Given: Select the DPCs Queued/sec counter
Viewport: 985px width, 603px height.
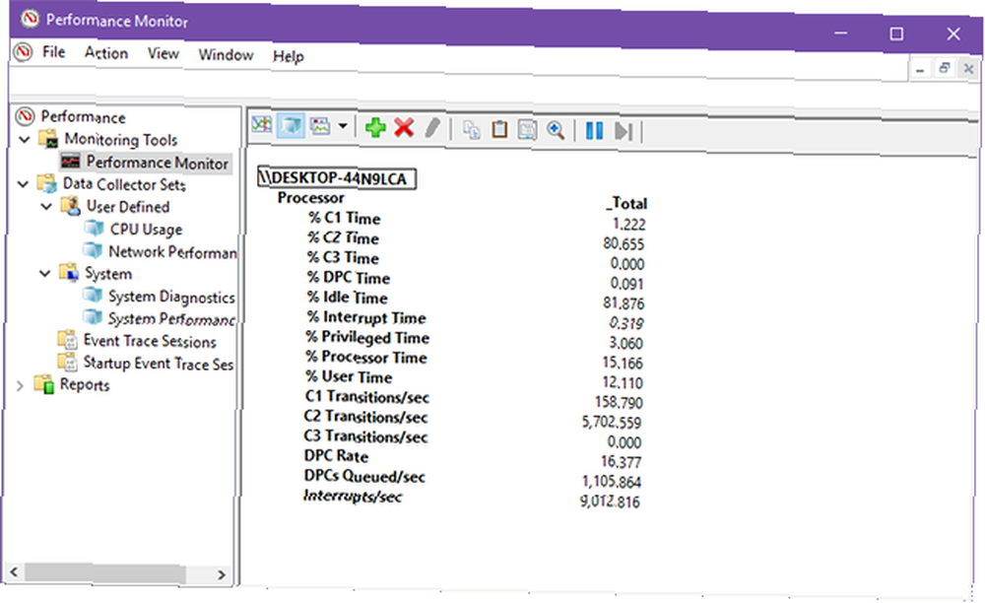Looking at the screenshot, I should (364, 476).
